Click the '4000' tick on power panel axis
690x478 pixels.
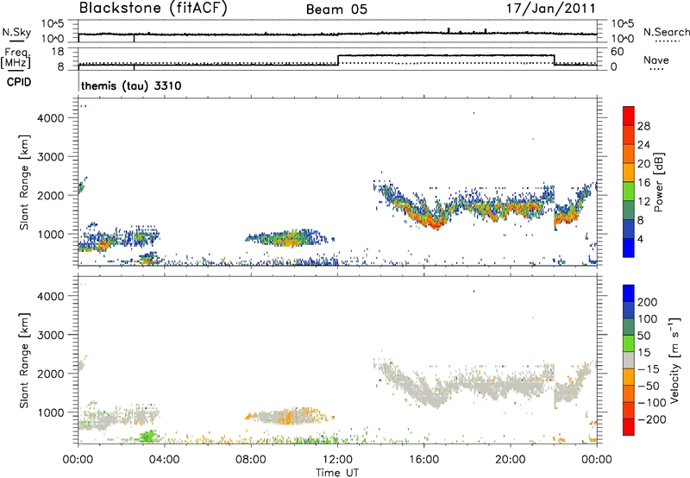coord(50,118)
